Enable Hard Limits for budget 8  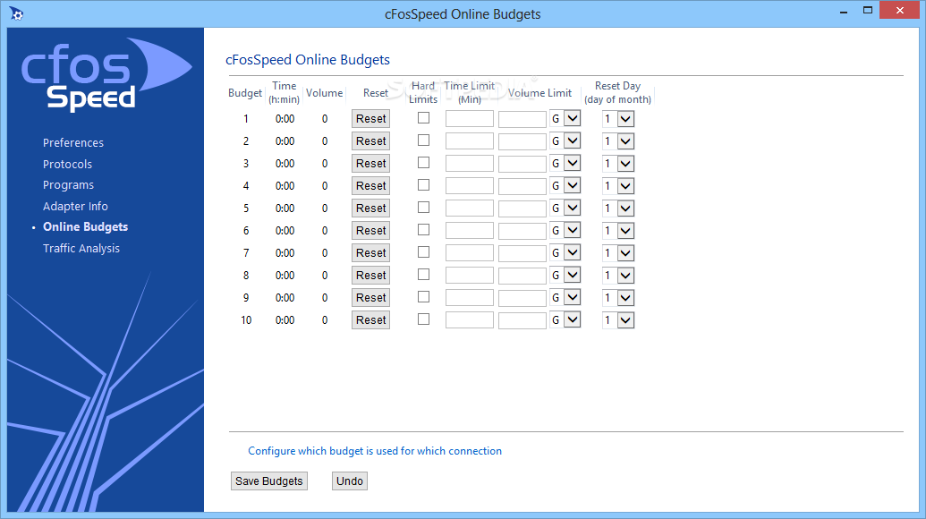(x=423, y=275)
